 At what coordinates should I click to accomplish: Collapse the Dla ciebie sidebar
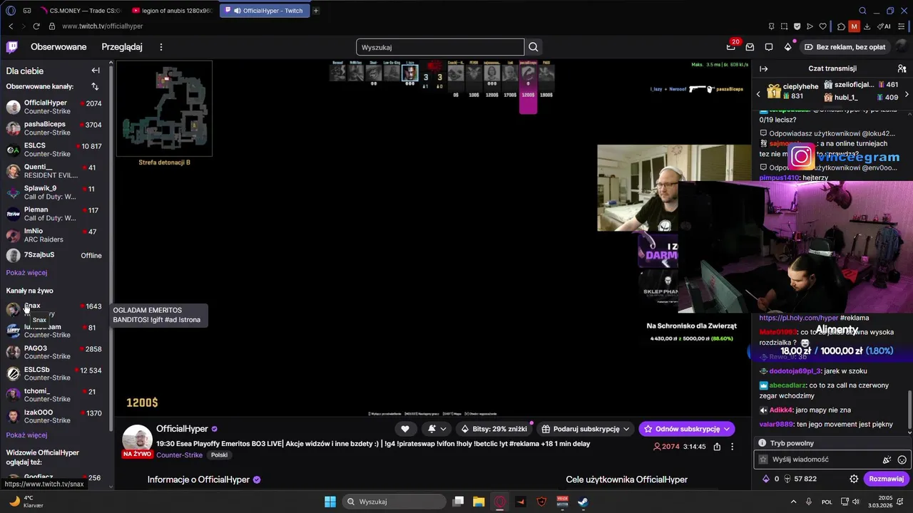[96, 71]
